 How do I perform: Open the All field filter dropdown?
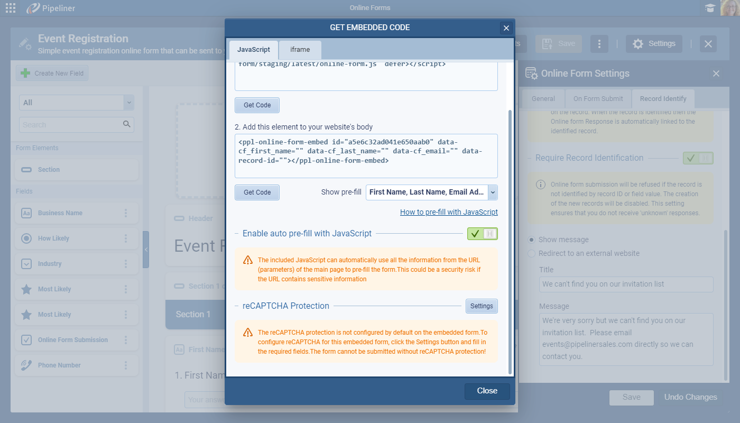128,103
